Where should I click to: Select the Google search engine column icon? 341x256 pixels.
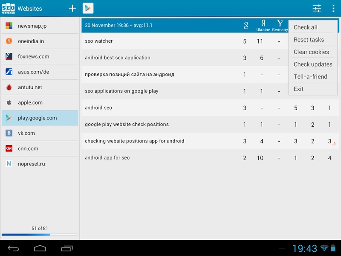[x=246, y=25]
